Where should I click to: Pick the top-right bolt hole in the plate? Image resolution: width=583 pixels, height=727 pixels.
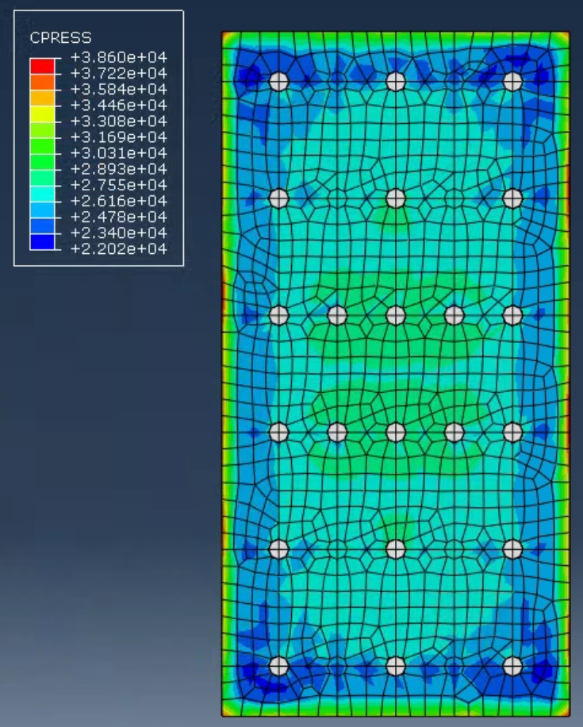[x=512, y=81]
